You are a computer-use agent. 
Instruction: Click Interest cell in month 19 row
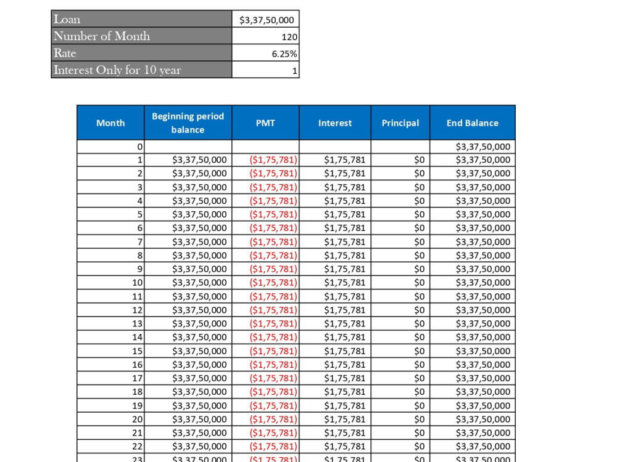coord(335,405)
